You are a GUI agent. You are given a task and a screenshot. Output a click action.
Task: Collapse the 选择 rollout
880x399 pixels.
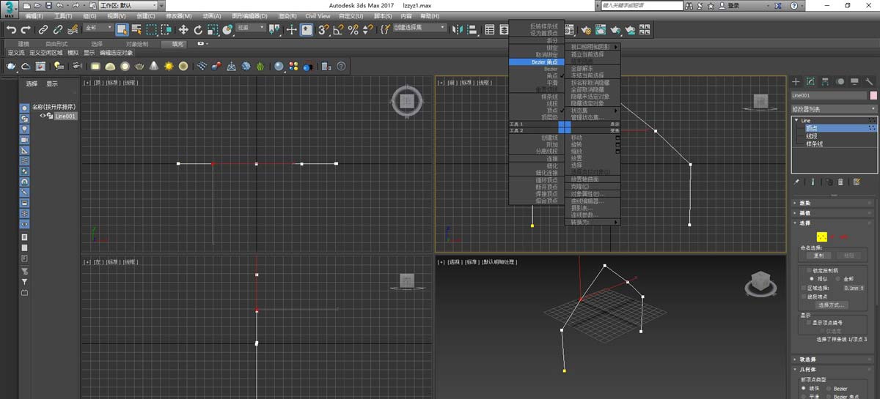pyautogui.click(x=805, y=223)
